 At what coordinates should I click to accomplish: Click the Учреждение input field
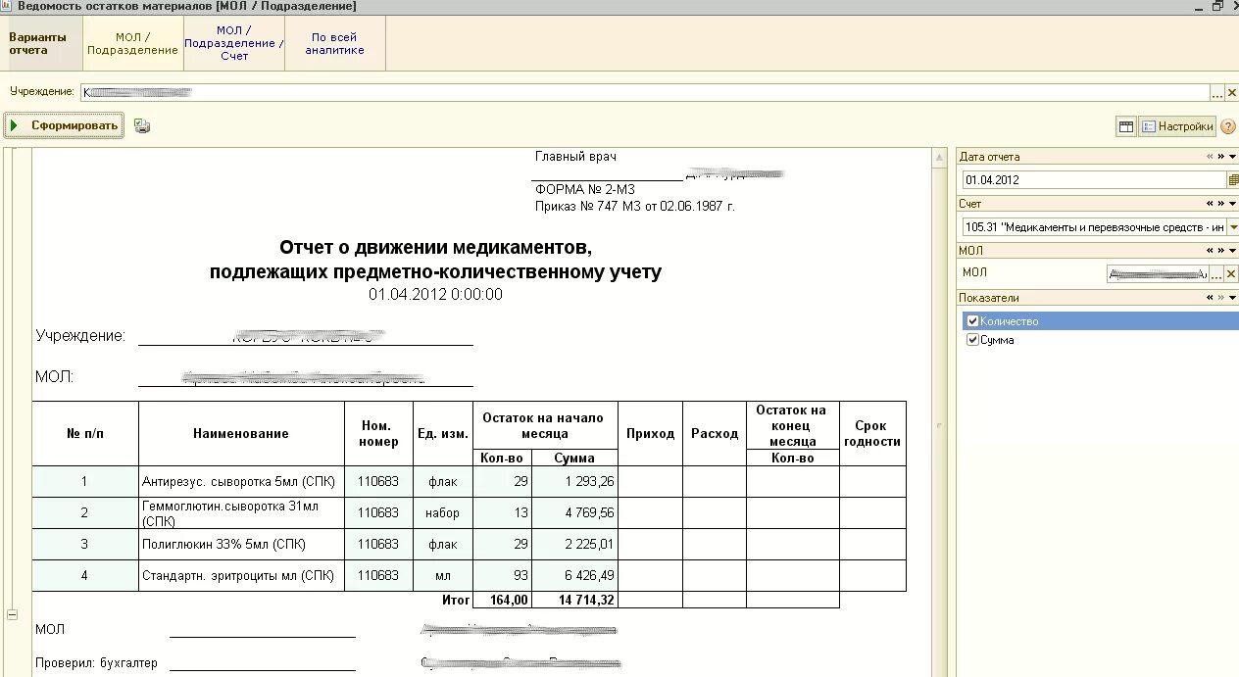click(645, 92)
